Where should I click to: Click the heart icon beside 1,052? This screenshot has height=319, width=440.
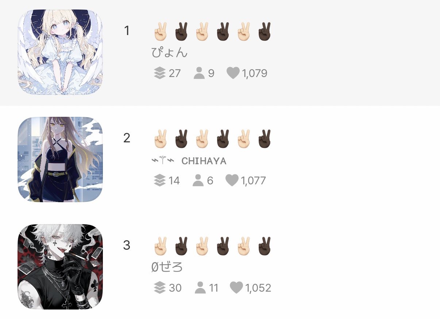236,288
